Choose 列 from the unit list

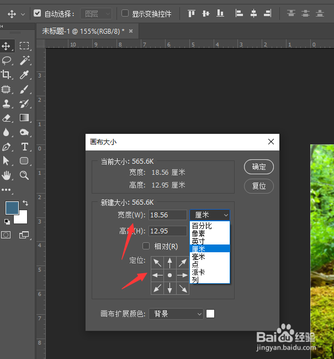pyautogui.click(x=210, y=280)
